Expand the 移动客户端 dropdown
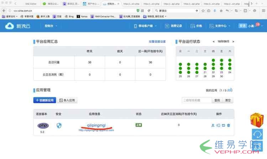 [145, 26]
